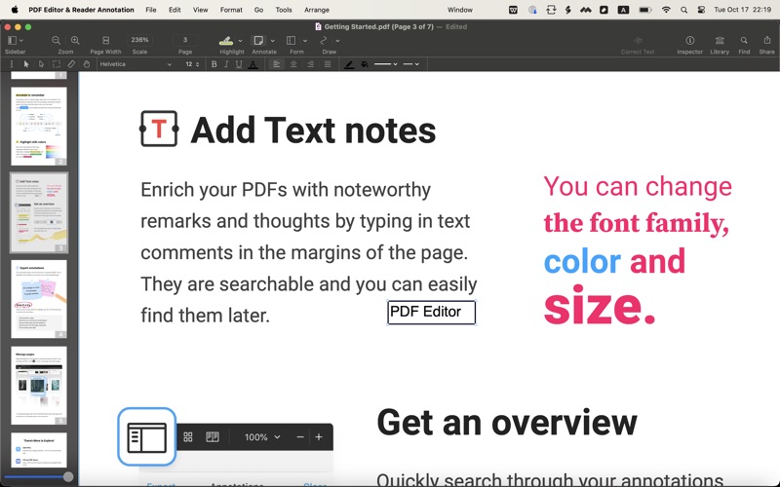The width and height of the screenshot is (780, 487).
Task: Open the stroke color pen swatch
Action: [x=349, y=64]
